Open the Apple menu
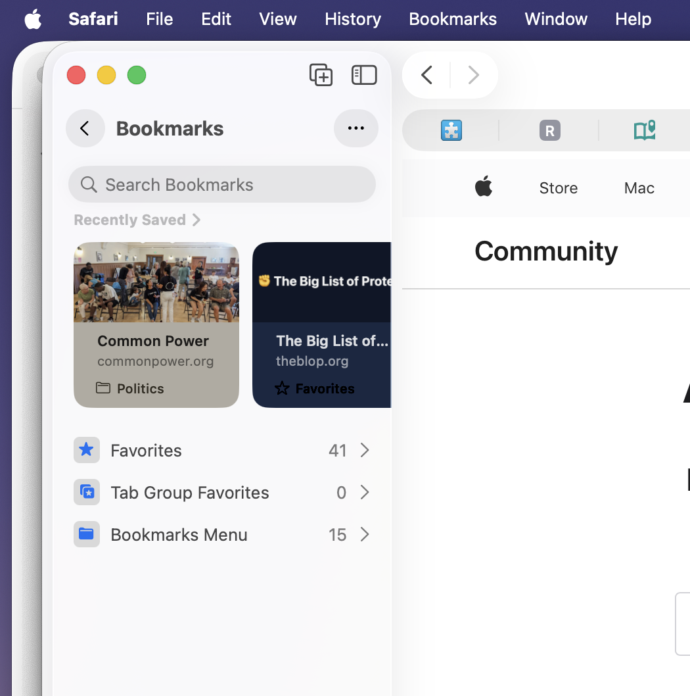The width and height of the screenshot is (690, 696). click(34, 19)
